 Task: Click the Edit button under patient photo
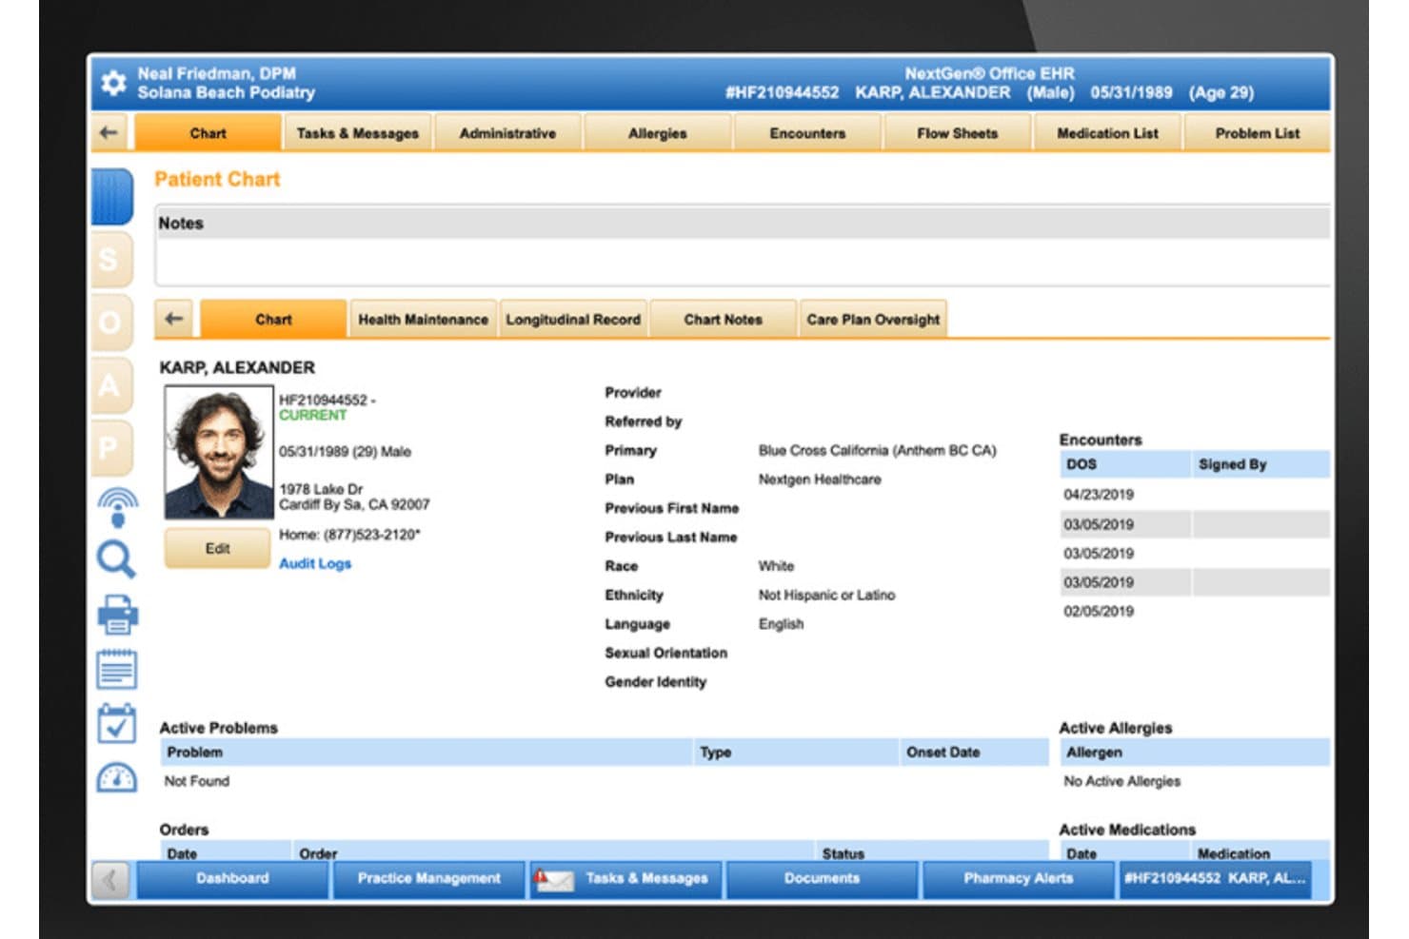pos(217,549)
